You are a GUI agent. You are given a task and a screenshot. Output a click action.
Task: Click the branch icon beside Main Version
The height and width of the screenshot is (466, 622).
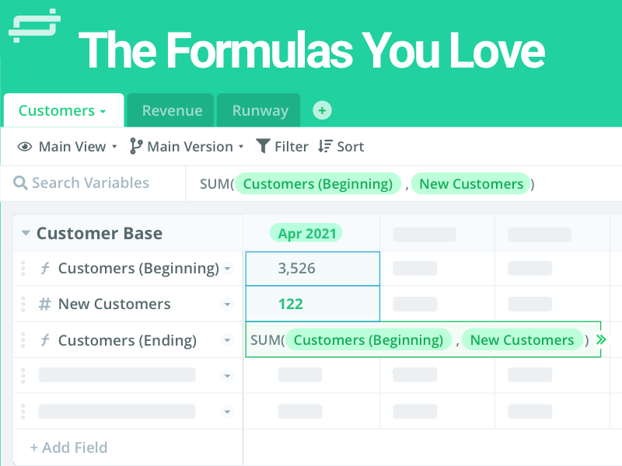pos(136,146)
